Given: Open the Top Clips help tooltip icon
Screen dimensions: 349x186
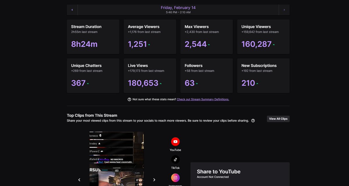Looking at the screenshot, I should tap(253, 120).
